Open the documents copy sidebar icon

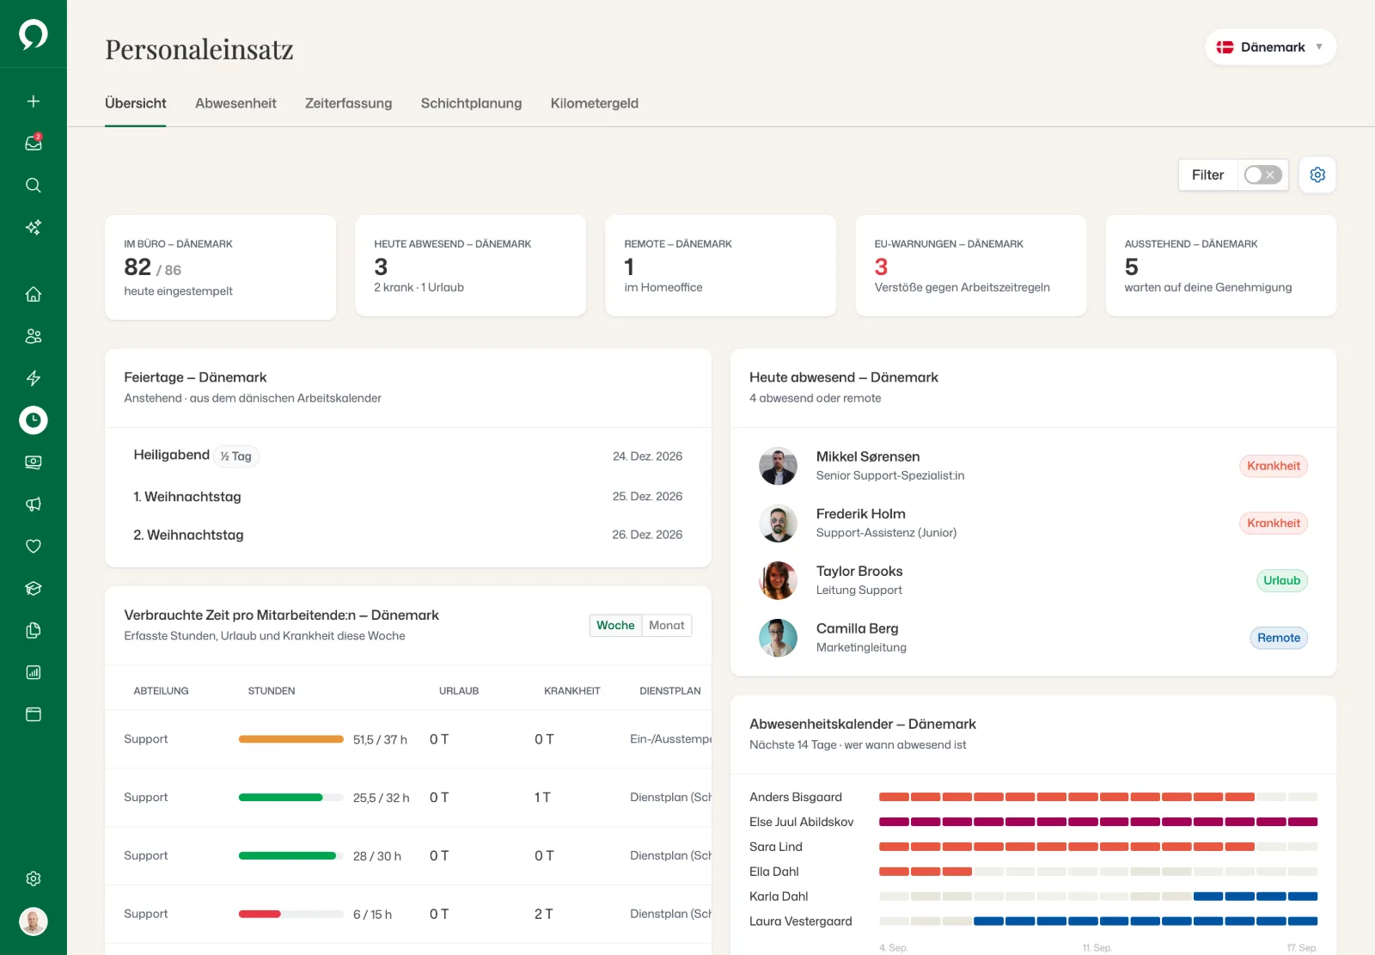point(34,631)
